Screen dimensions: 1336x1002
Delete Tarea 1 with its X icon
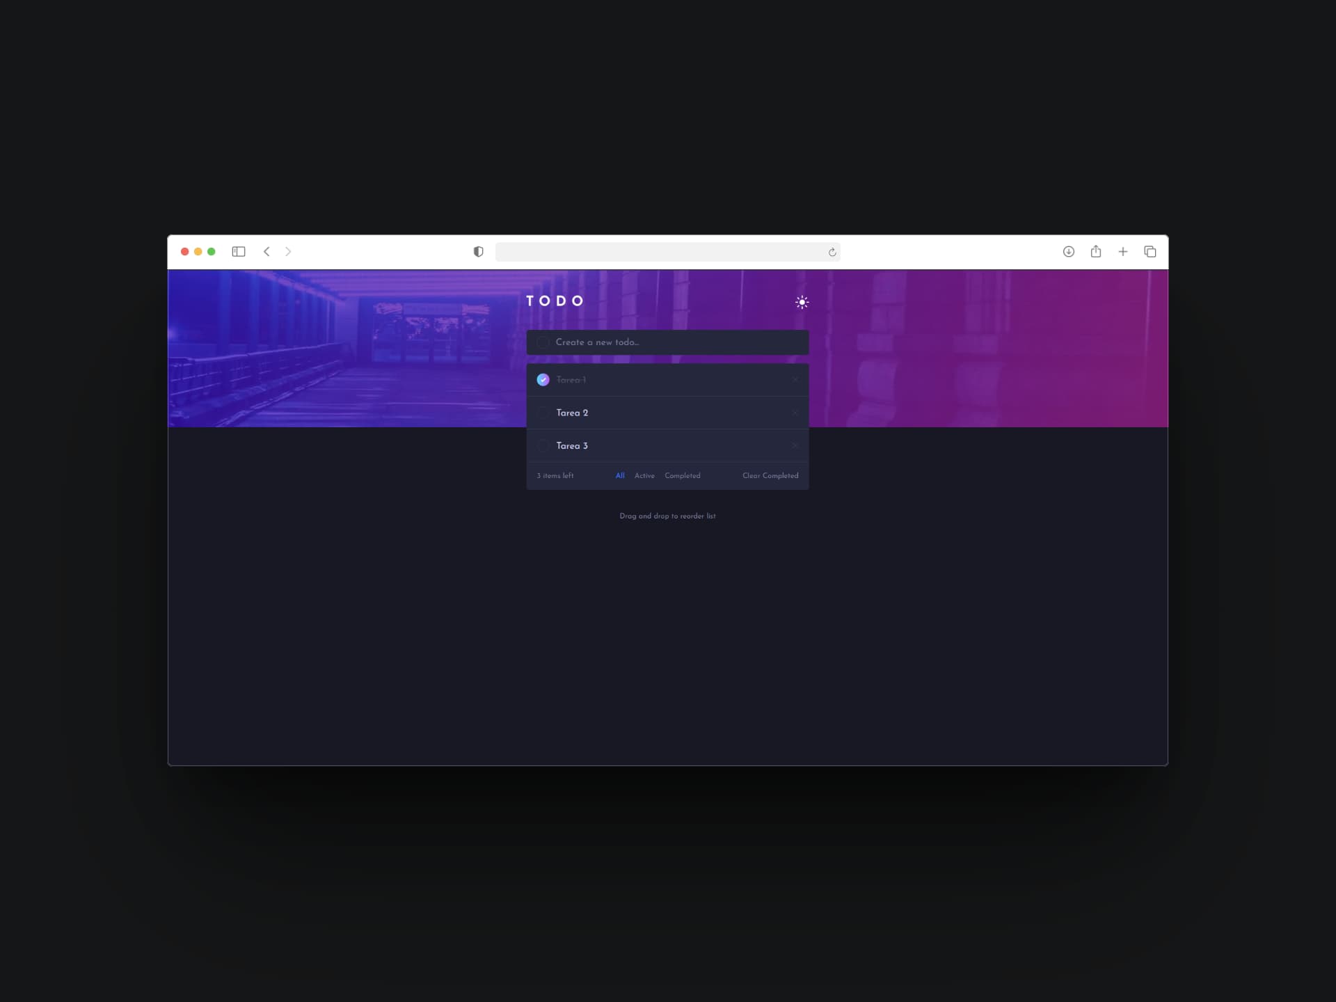point(795,380)
